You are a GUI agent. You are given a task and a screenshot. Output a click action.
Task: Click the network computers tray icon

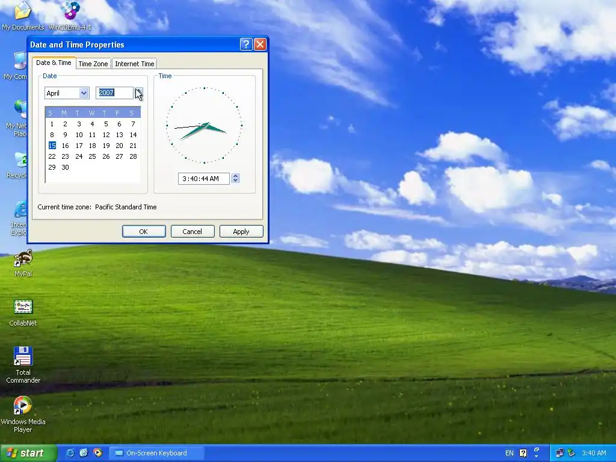559,453
